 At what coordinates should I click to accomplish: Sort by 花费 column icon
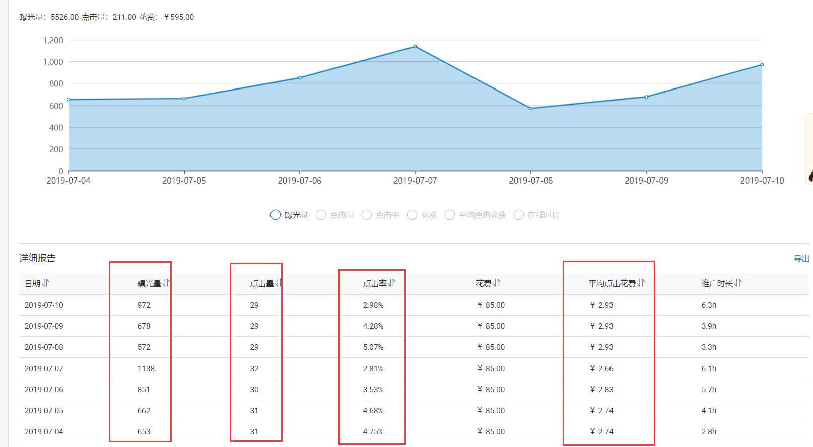click(x=497, y=283)
